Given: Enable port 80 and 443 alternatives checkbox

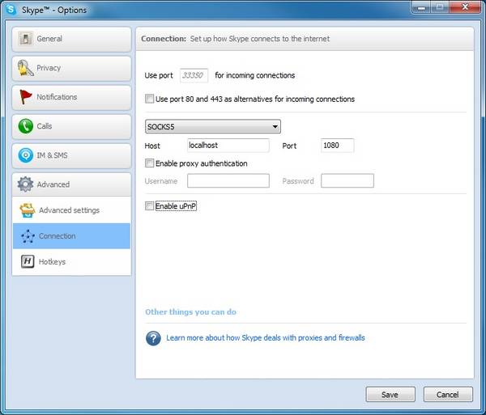Looking at the screenshot, I should 149,99.
